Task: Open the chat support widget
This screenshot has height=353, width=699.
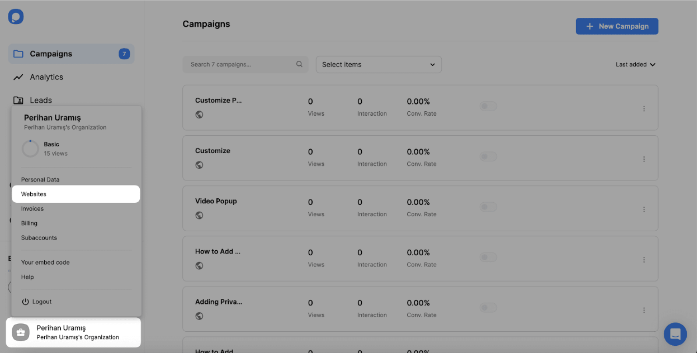Action: [x=675, y=334]
